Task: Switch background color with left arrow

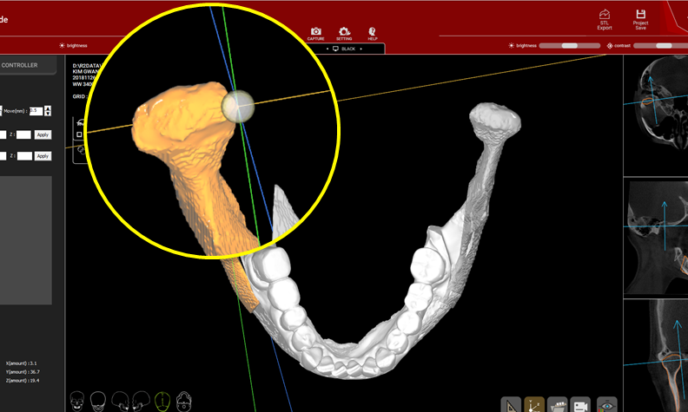Action: click(x=327, y=49)
